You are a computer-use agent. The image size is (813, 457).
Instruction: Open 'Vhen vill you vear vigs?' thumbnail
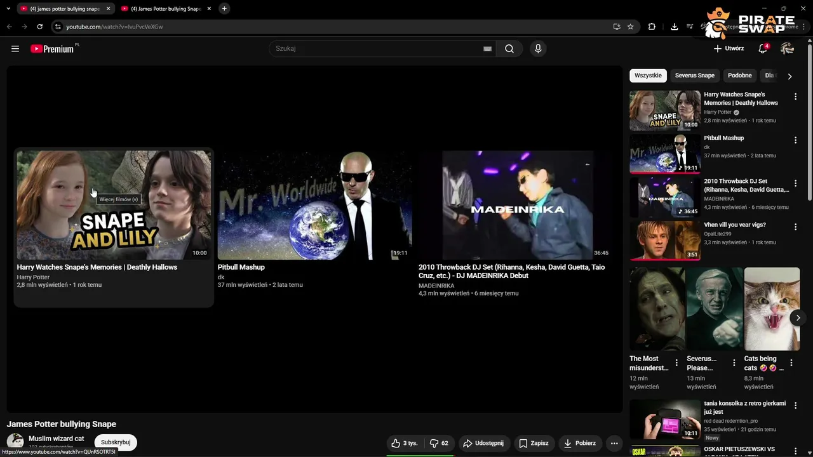[x=665, y=240]
